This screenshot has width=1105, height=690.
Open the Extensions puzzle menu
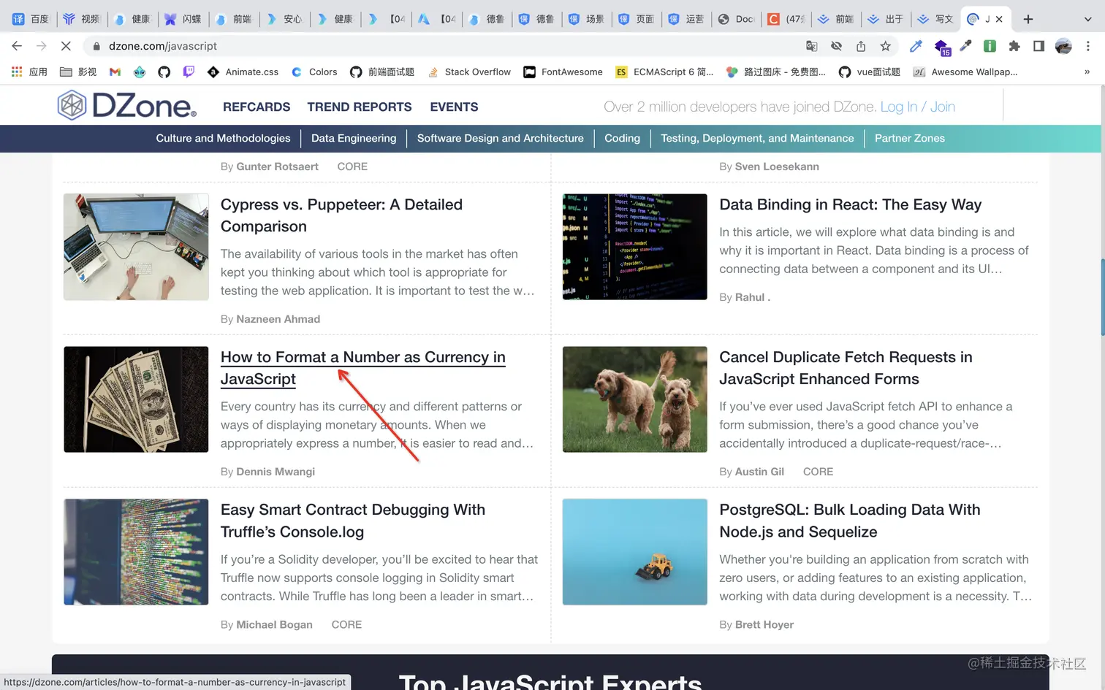point(1014,46)
